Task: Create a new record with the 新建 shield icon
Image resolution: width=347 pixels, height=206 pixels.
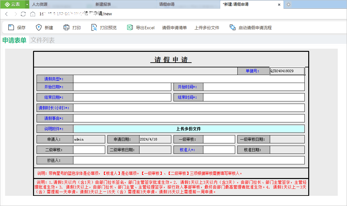Action: [39, 27]
